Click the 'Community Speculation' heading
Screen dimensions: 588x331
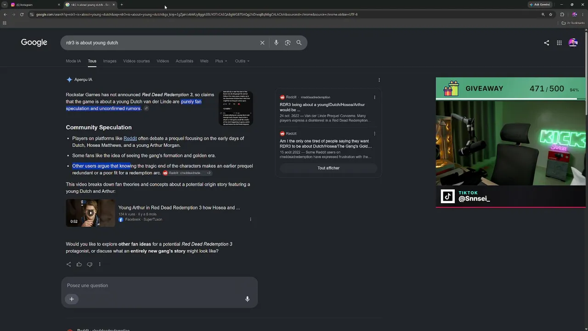pos(99,127)
